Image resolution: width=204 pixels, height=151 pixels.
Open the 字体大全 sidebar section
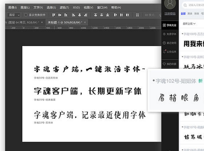tap(170, 25)
